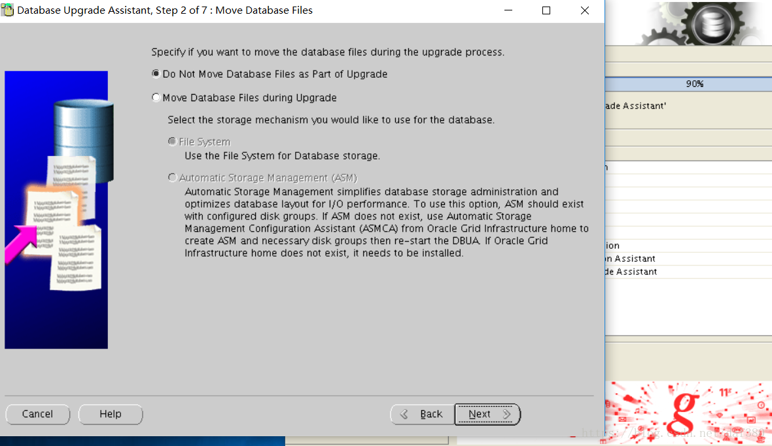
Task: Click the Cancel button
Action: click(x=37, y=414)
